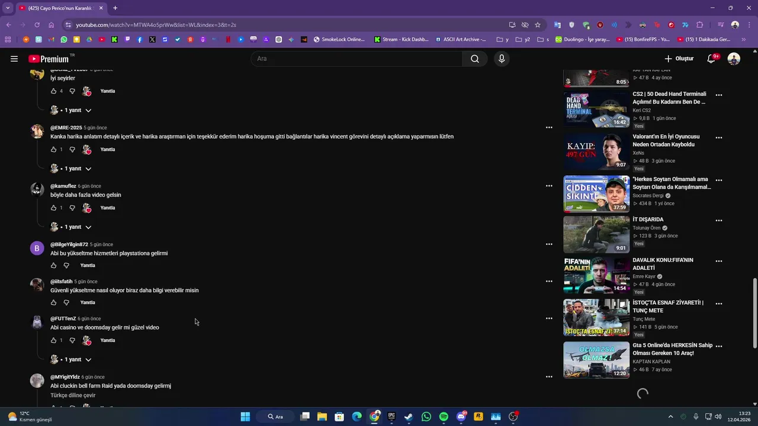This screenshot has width=758, height=426.
Task: Open WhatsApp from taskbar
Action: coord(426,417)
